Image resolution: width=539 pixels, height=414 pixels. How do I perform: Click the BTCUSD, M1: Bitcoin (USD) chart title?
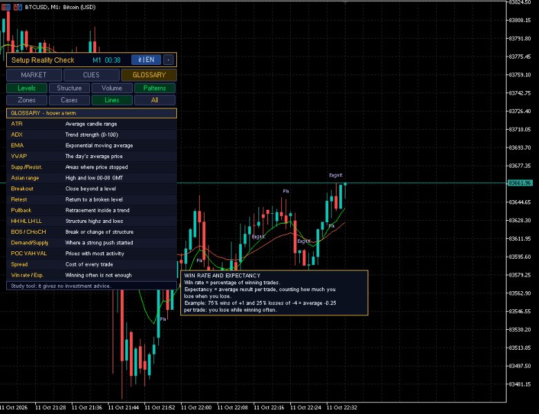(60, 7)
